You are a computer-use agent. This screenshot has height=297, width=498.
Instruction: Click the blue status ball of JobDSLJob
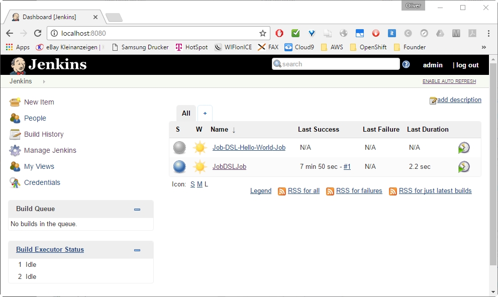coord(179,167)
